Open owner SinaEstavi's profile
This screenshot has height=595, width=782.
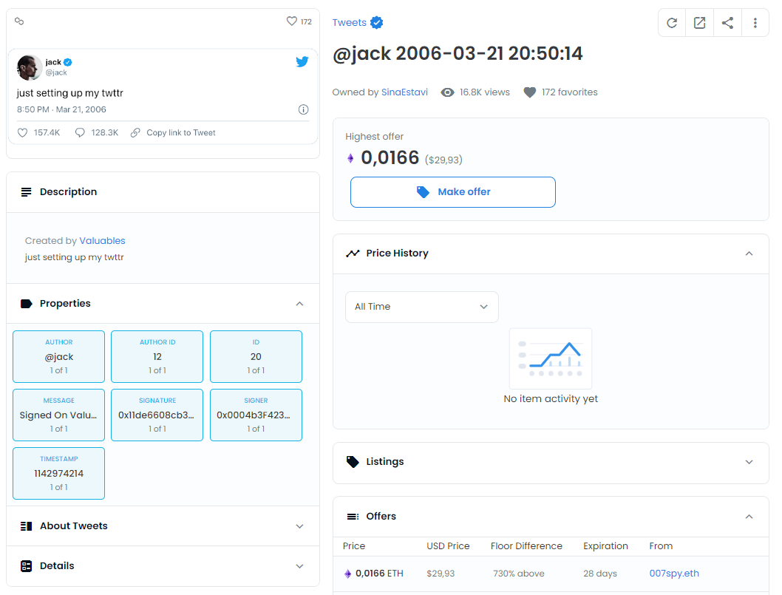[x=404, y=92]
